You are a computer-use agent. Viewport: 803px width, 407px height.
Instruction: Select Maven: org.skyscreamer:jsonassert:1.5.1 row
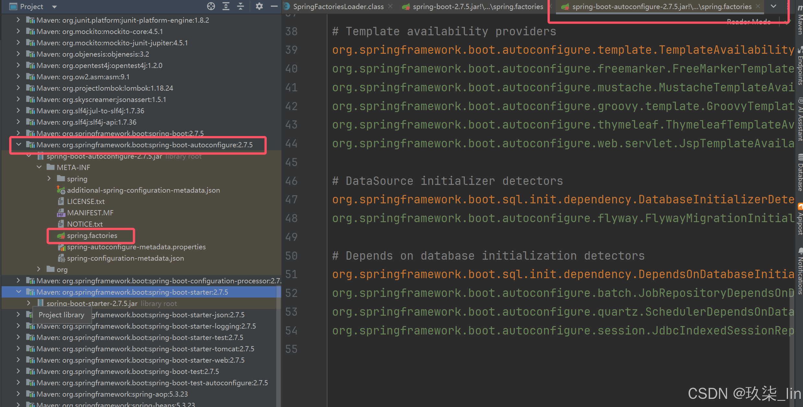tap(141, 99)
